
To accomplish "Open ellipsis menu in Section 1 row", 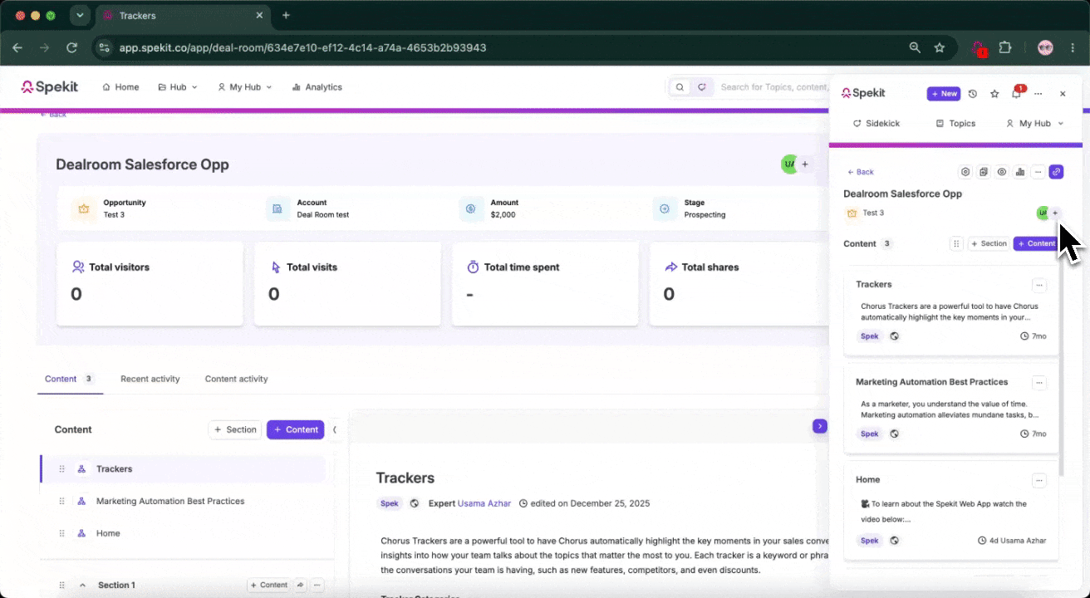I will point(317,586).
